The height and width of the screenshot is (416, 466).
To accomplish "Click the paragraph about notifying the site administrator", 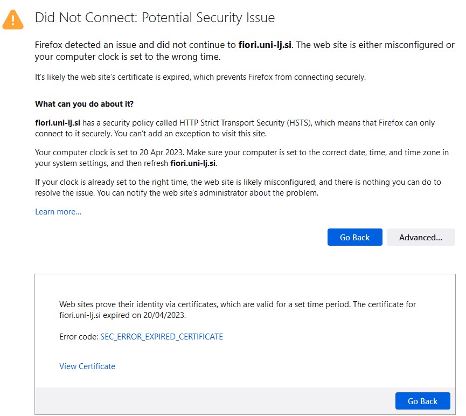I will [238, 188].
